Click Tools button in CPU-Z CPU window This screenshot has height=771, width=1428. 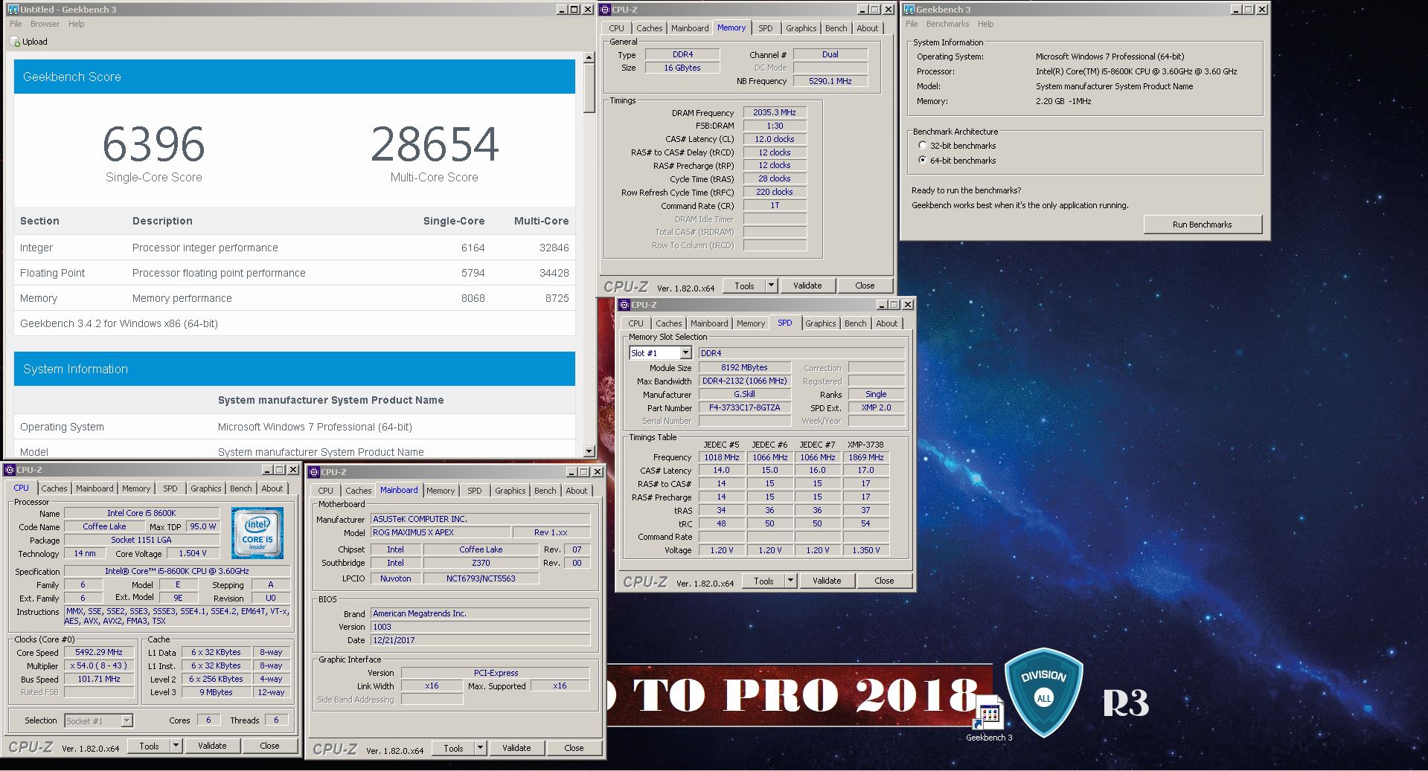pos(149,746)
